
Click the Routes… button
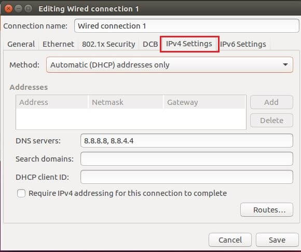(x=267, y=210)
